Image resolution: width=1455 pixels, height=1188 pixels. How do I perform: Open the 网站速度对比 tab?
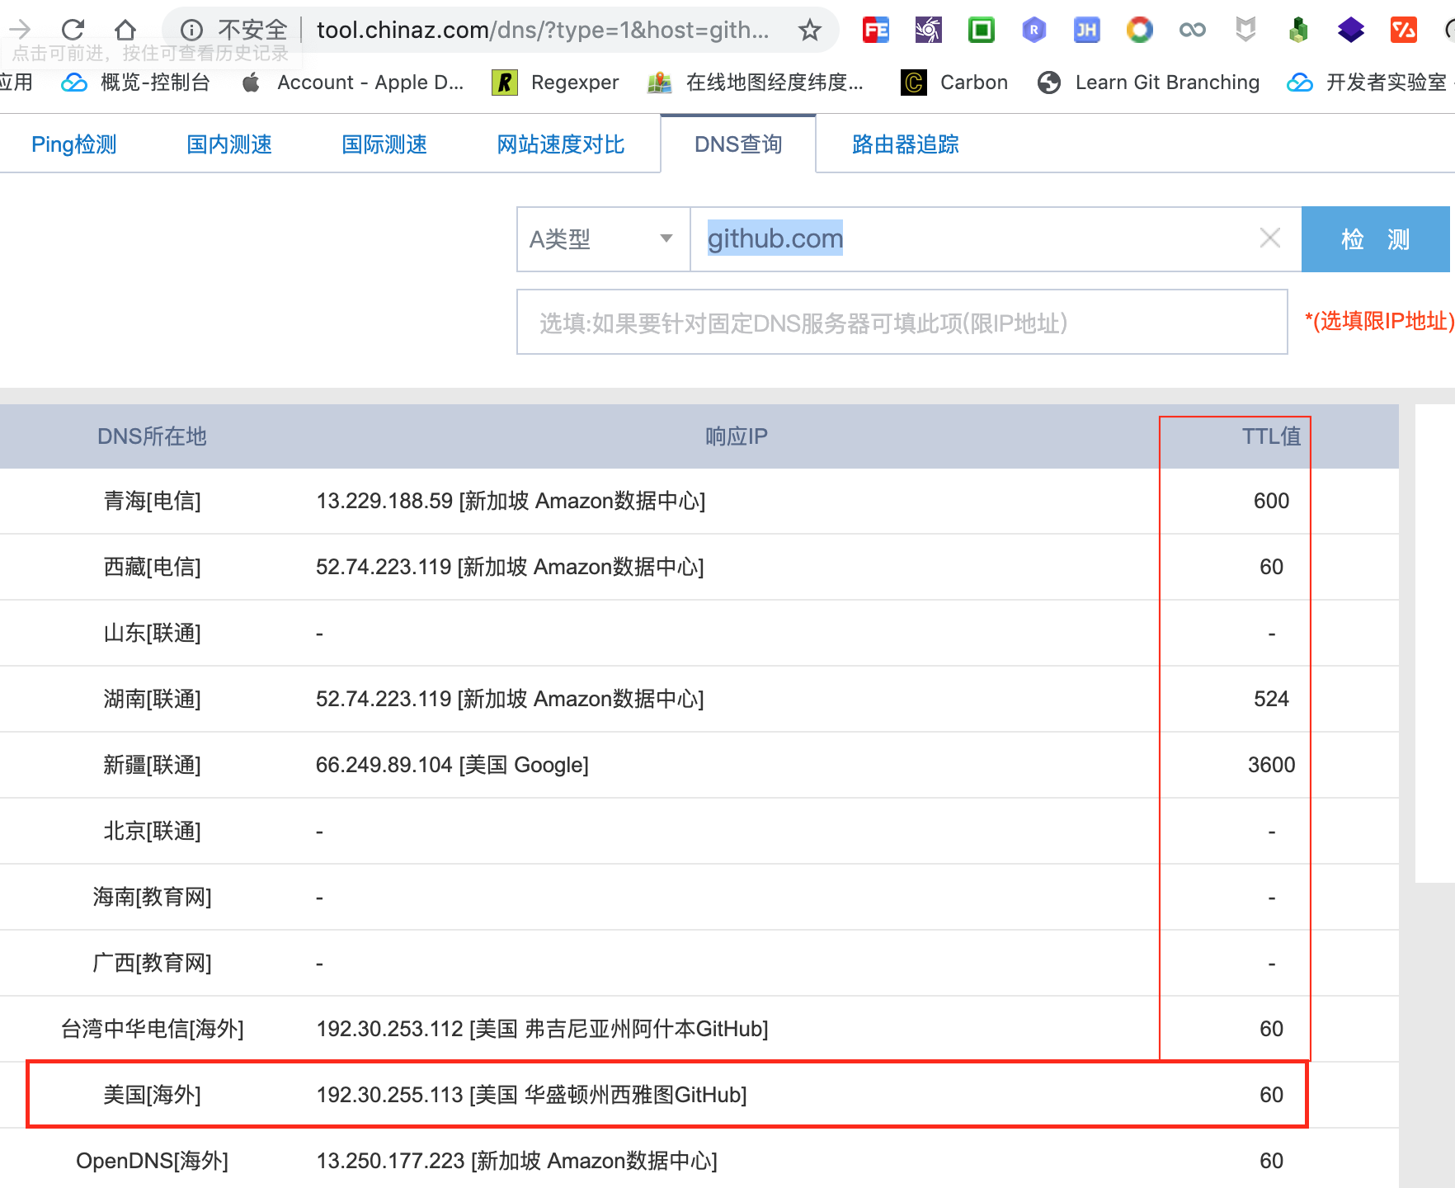coord(561,144)
